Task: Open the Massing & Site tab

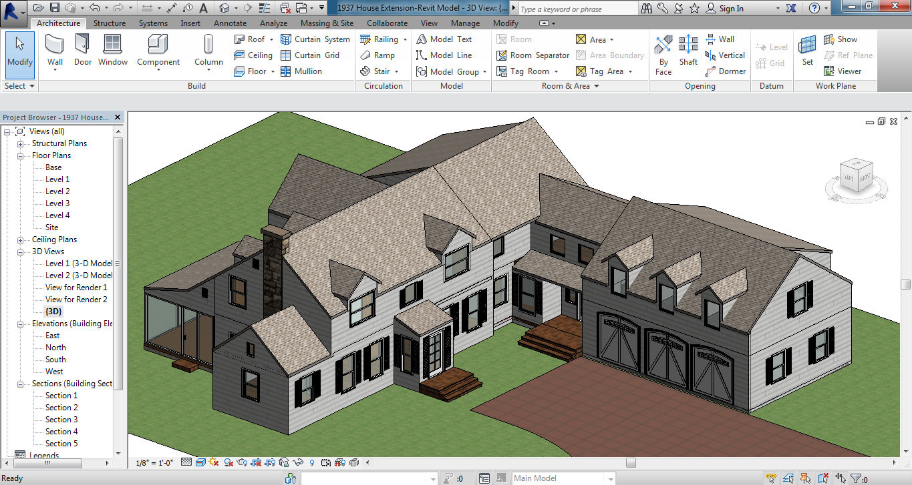Action: pyautogui.click(x=327, y=23)
